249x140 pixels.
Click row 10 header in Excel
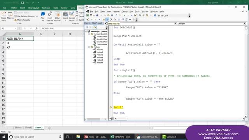tap(3, 79)
